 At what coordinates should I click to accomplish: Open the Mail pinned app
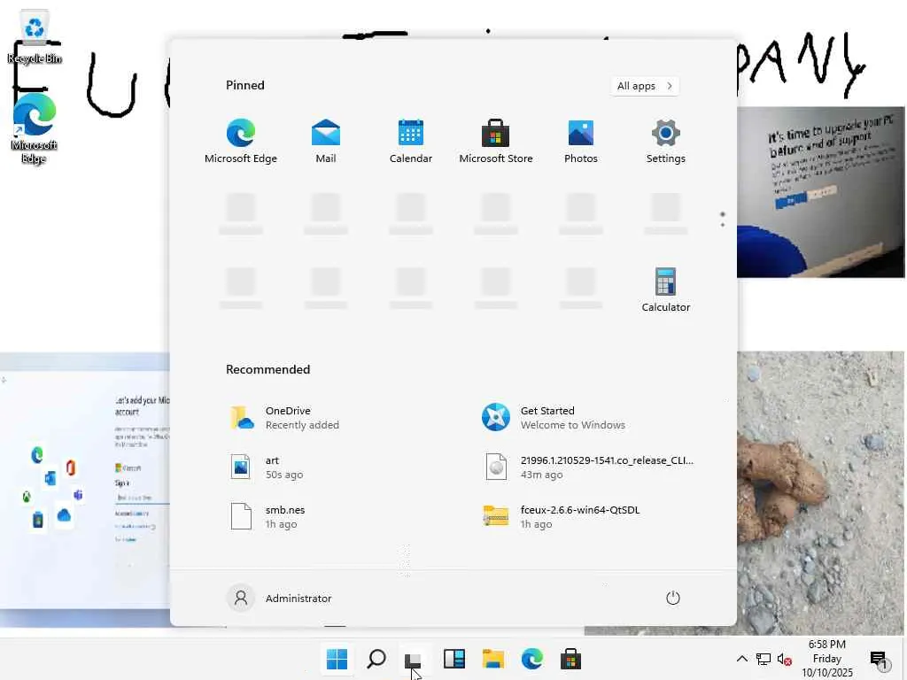(x=326, y=142)
